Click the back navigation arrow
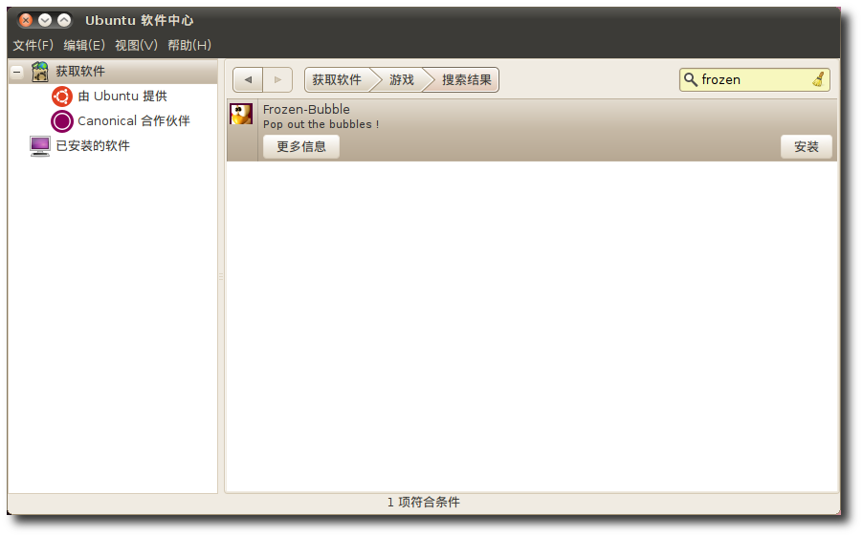This screenshot has width=863, height=537. point(248,79)
